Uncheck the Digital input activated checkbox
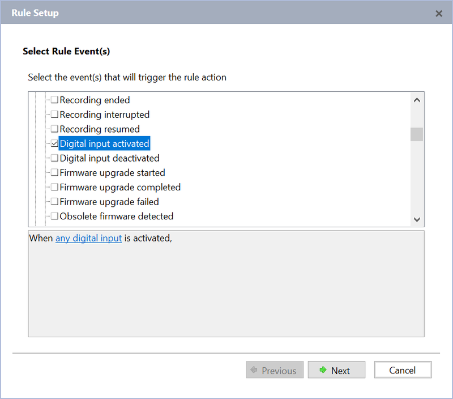Screen dimensions: 453x399 (x=55, y=144)
